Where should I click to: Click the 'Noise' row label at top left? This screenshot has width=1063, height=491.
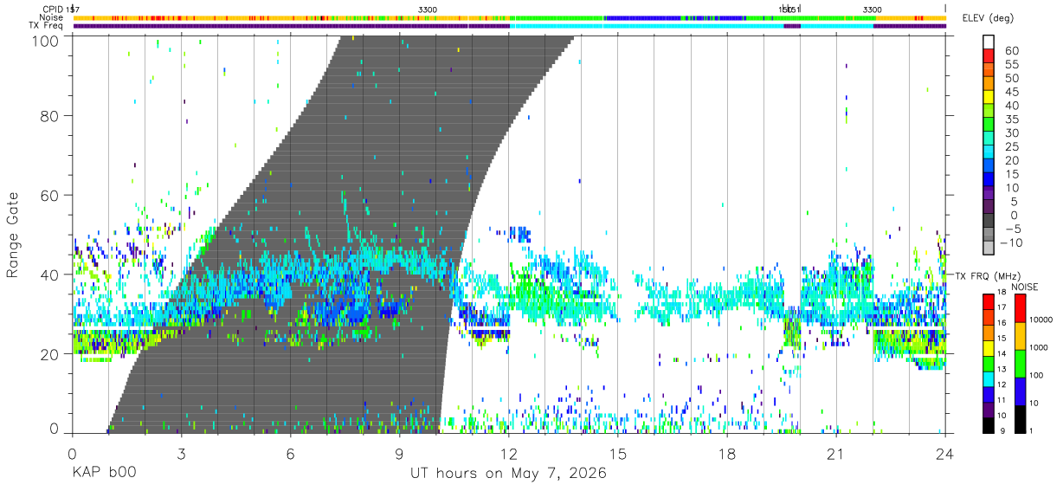(52, 17)
